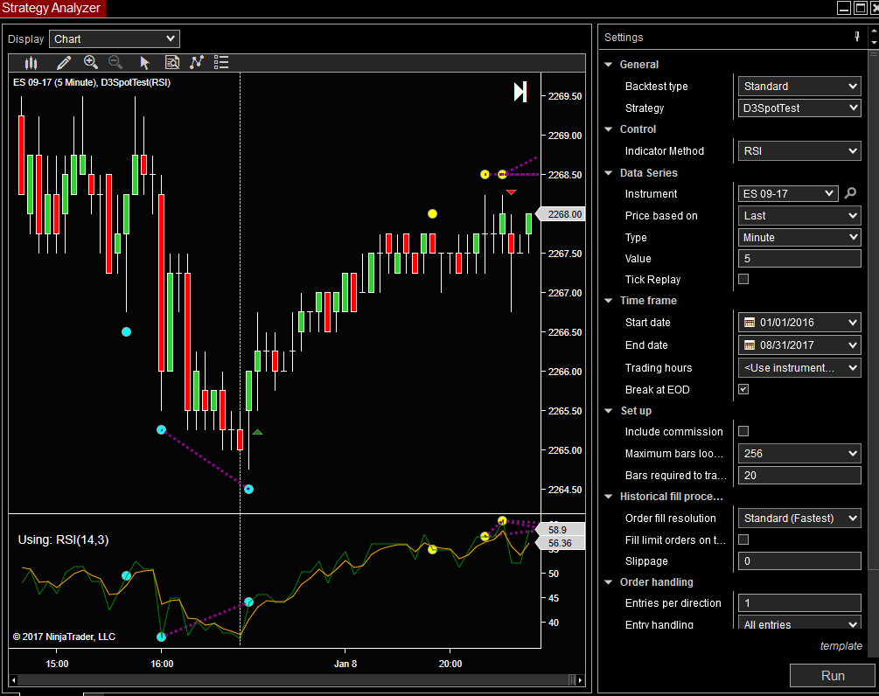Open the Trading hours dropdown
This screenshot has width=879, height=696.
pyautogui.click(x=799, y=367)
